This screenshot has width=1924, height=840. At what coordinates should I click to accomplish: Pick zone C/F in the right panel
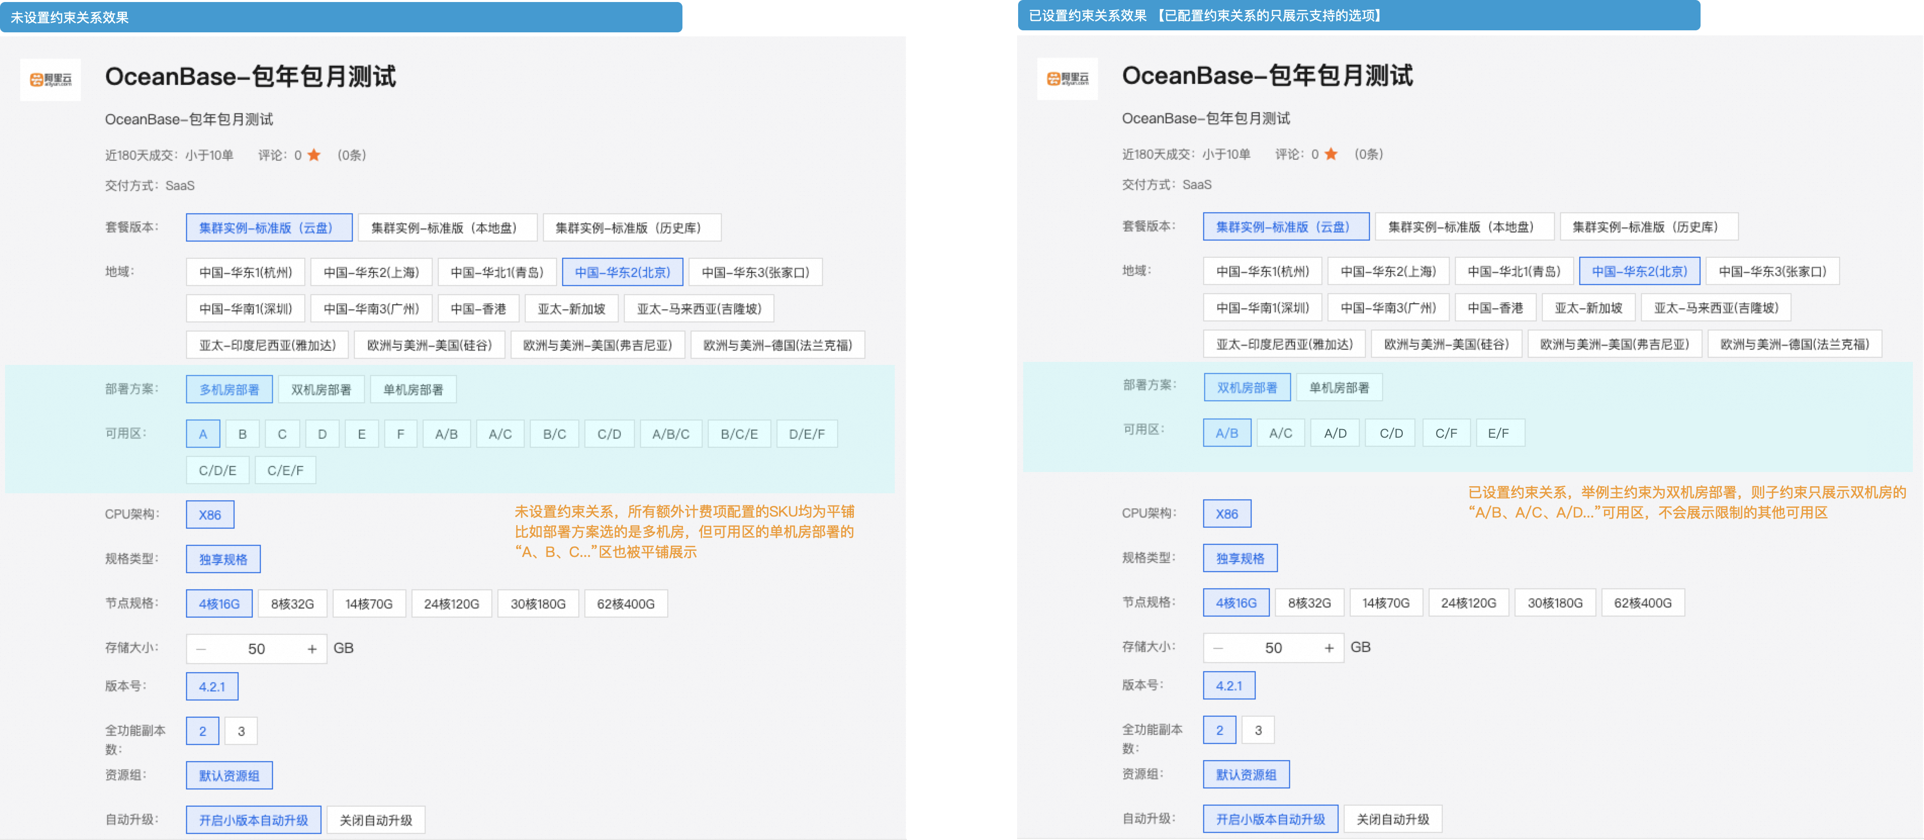click(1446, 433)
